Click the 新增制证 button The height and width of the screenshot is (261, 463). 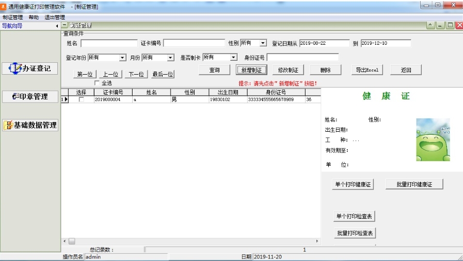tap(251, 70)
